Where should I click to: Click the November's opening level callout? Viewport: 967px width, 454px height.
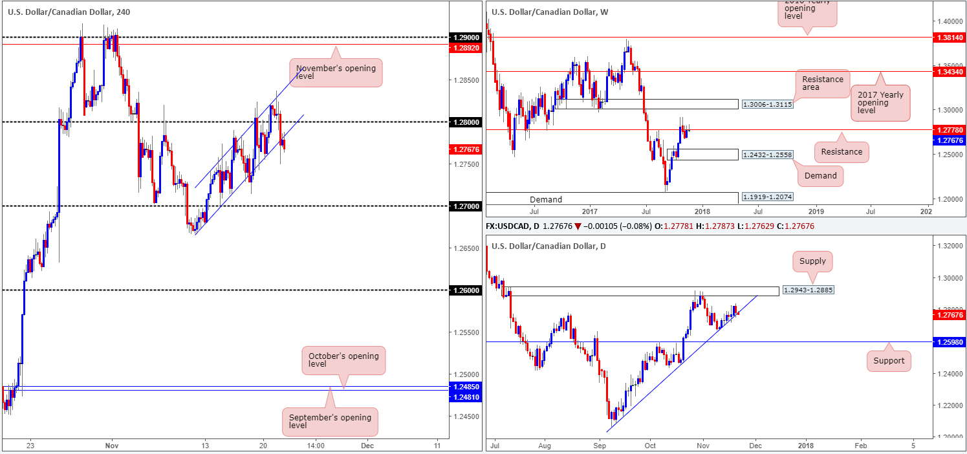click(336, 72)
